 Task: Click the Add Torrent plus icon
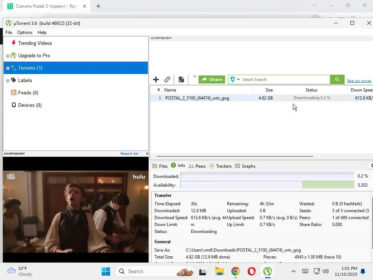[156, 79]
